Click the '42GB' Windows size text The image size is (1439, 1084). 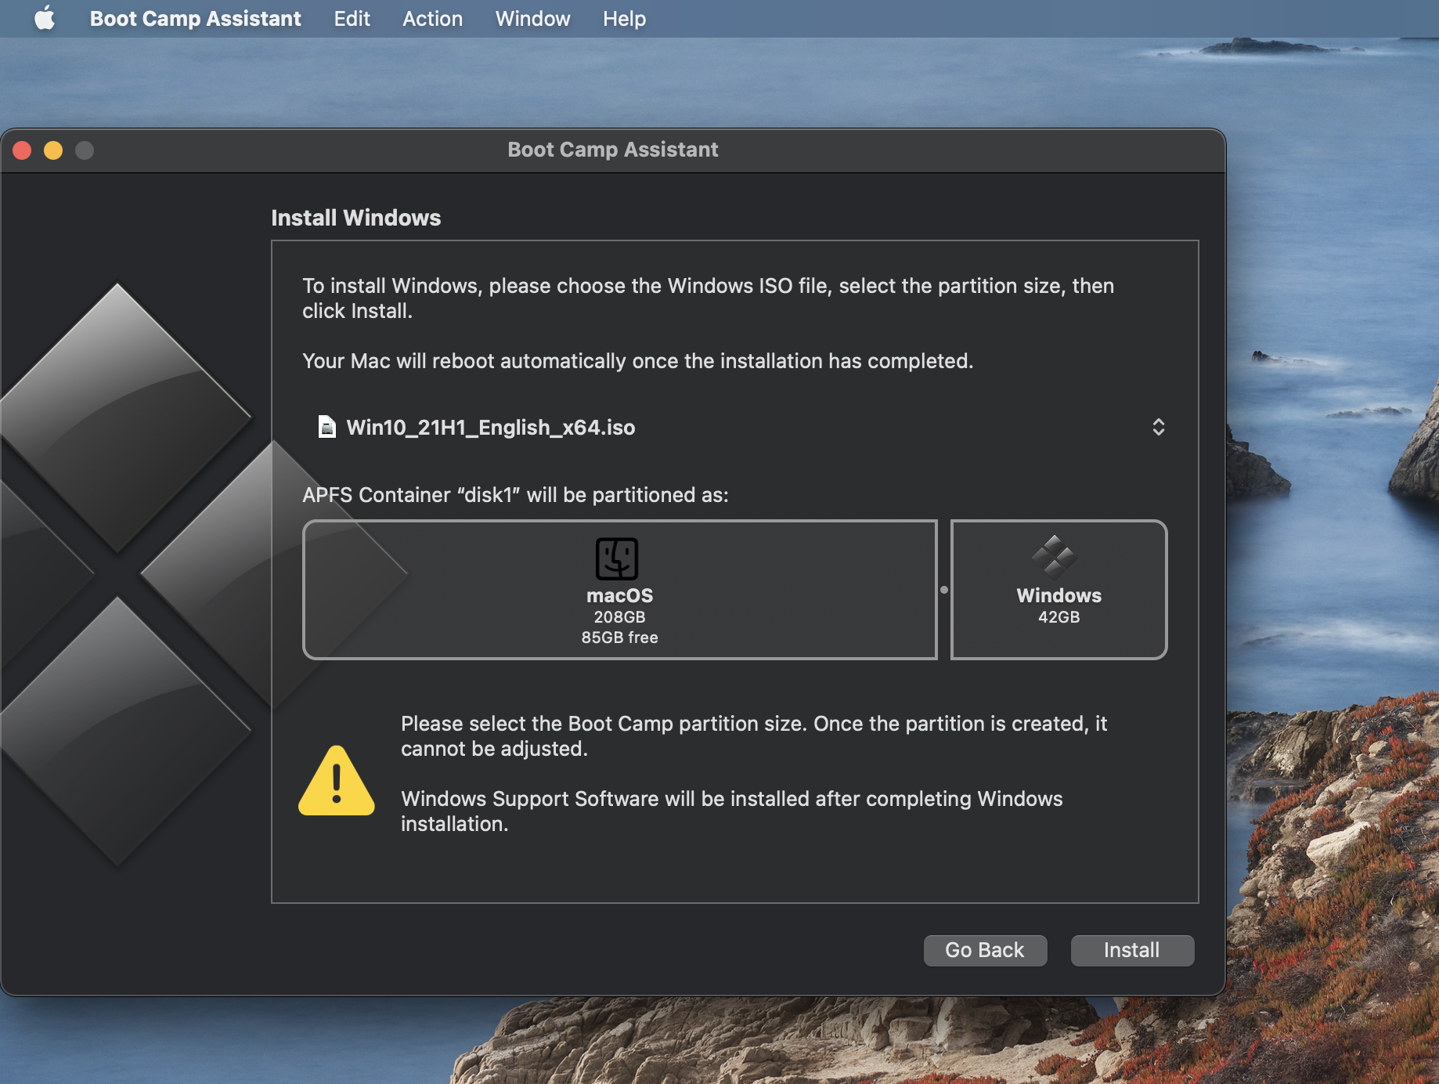pos(1059,617)
